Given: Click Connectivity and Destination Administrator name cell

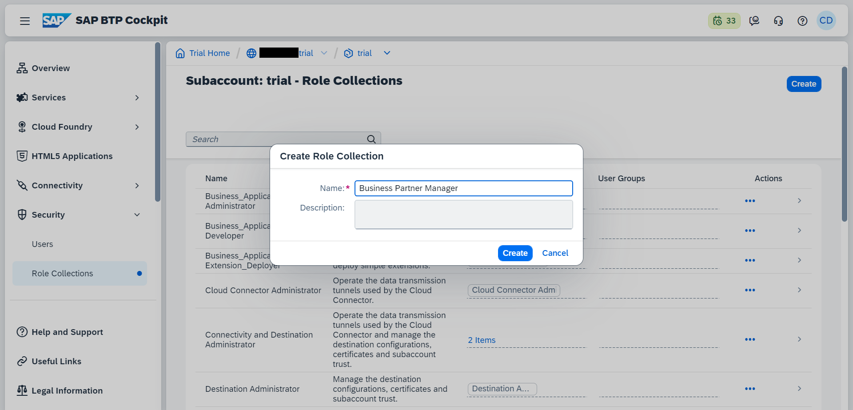Looking at the screenshot, I should pos(259,340).
